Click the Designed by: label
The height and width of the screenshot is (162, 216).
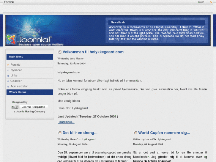20,102
